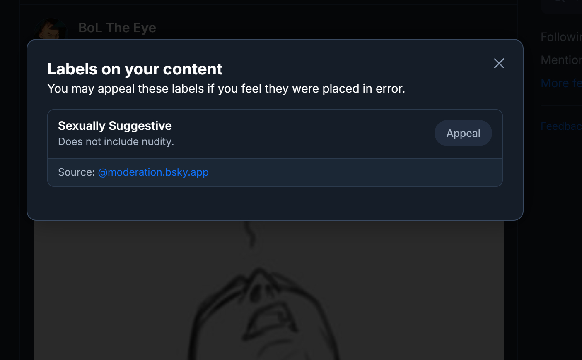
Task: Click the appeal instructions subtitle text
Action: [x=226, y=88]
